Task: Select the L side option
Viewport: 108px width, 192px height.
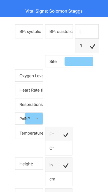Action: click(87, 32)
